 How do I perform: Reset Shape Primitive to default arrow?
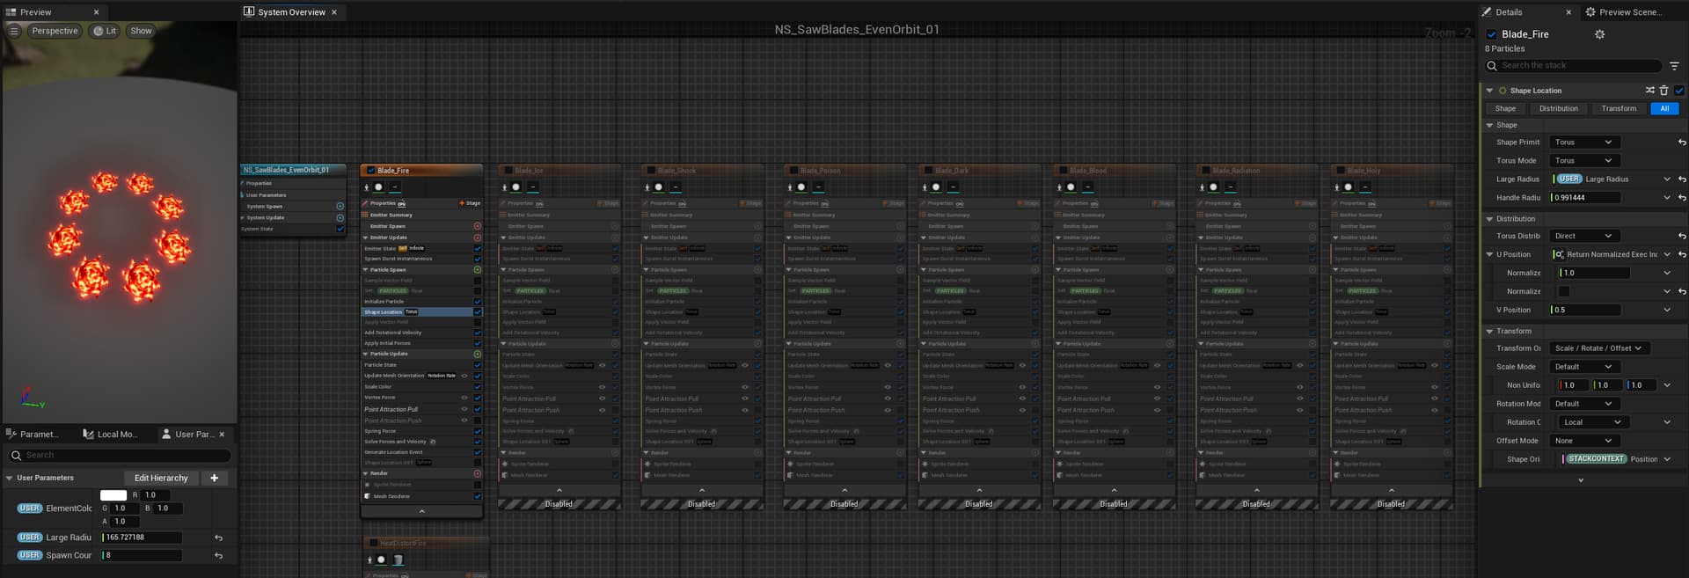click(x=1681, y=143)
